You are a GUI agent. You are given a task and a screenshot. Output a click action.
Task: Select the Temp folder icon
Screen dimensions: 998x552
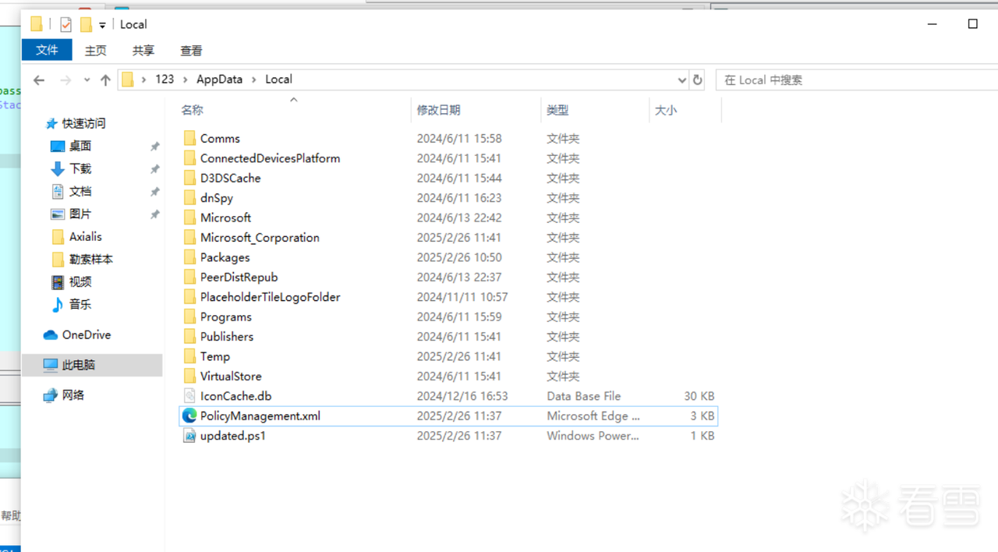(x=189, y=356)
